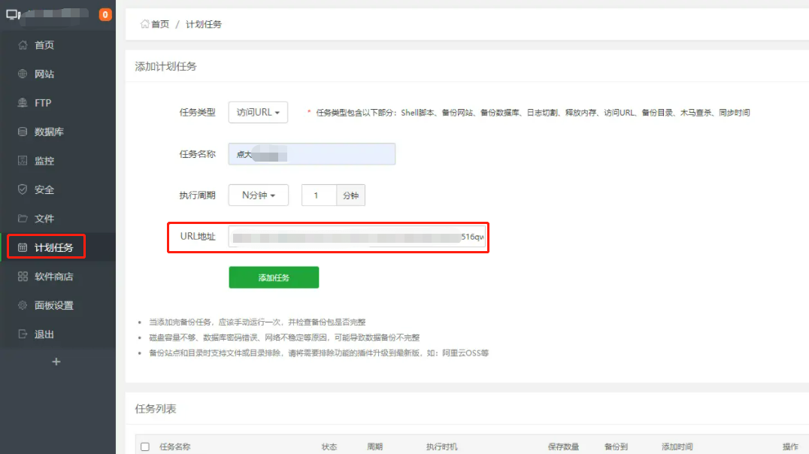809x454 pixels.
Task: Click the grid icon for 软件商店
Action: (x=23, y=277)
